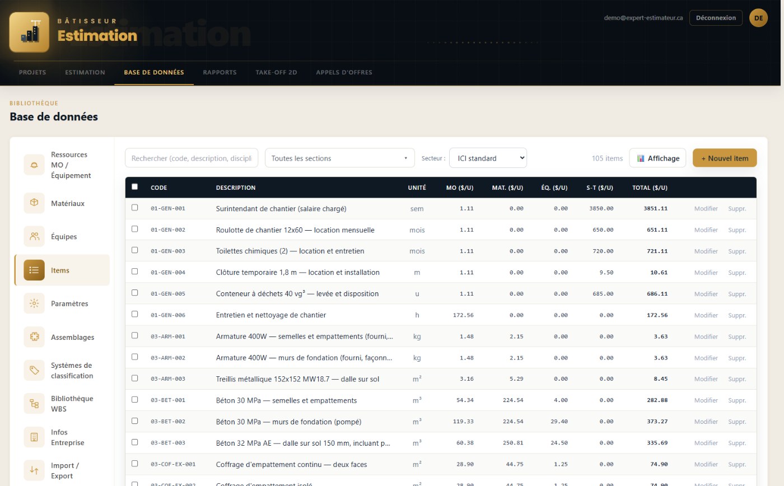Open the Appels d'offres tab

click(x=344, y=72)
